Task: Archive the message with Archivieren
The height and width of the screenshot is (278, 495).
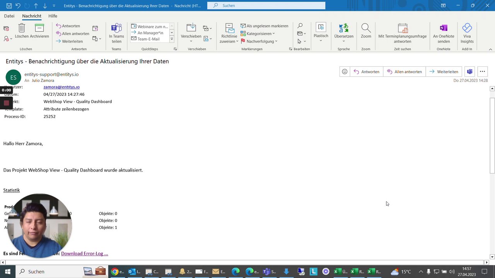Action: [39, 31]
